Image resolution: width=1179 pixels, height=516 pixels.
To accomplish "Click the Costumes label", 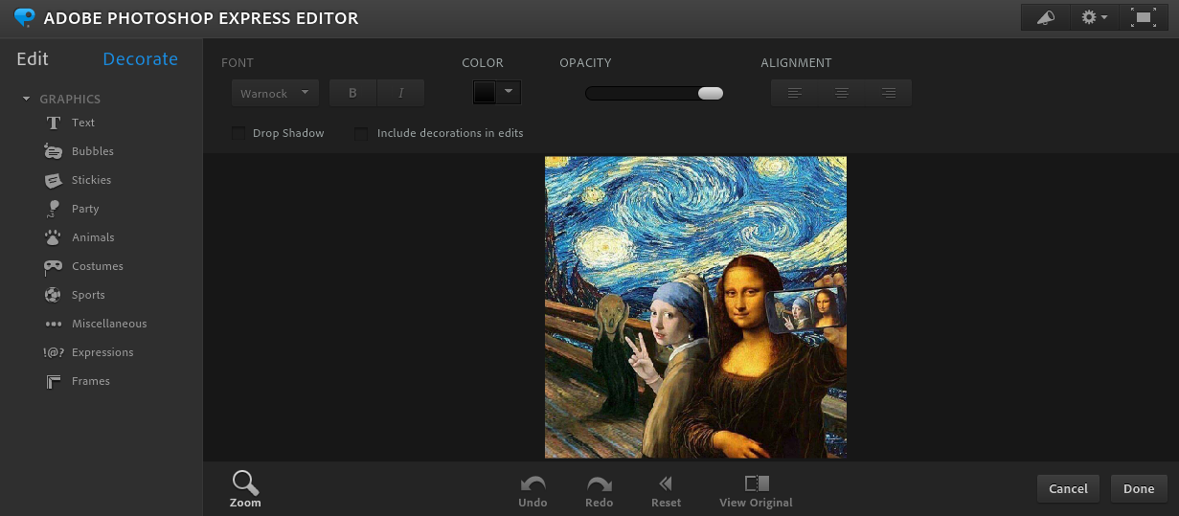I will 98,266.
